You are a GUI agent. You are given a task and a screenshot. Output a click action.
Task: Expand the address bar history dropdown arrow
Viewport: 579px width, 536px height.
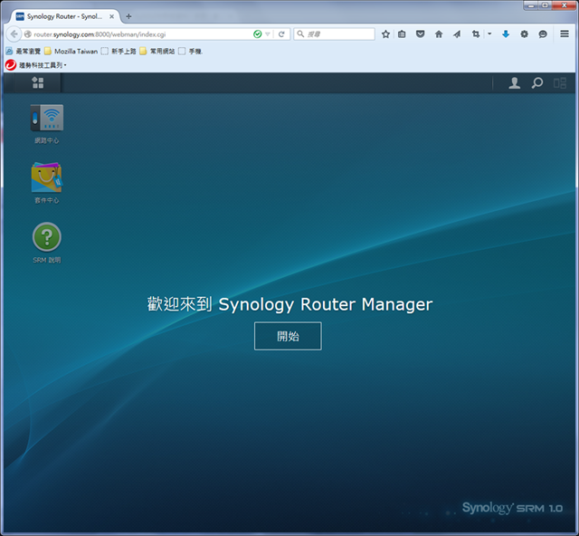click(x=268, y=34)
